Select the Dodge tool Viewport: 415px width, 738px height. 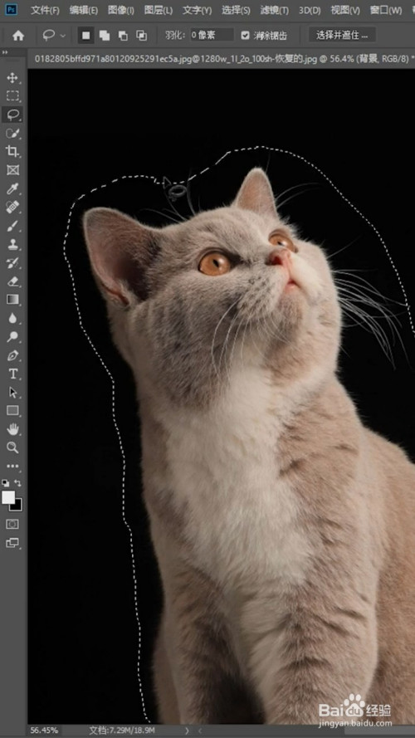[12, 337]
